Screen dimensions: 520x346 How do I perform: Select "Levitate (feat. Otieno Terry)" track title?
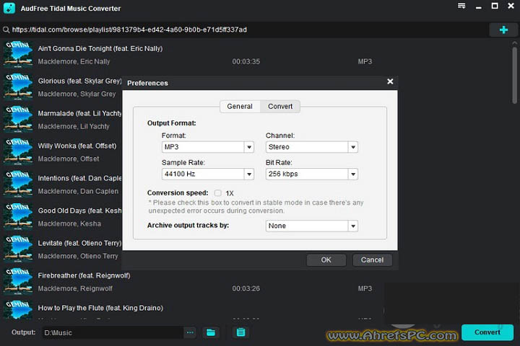pos(79,244)
